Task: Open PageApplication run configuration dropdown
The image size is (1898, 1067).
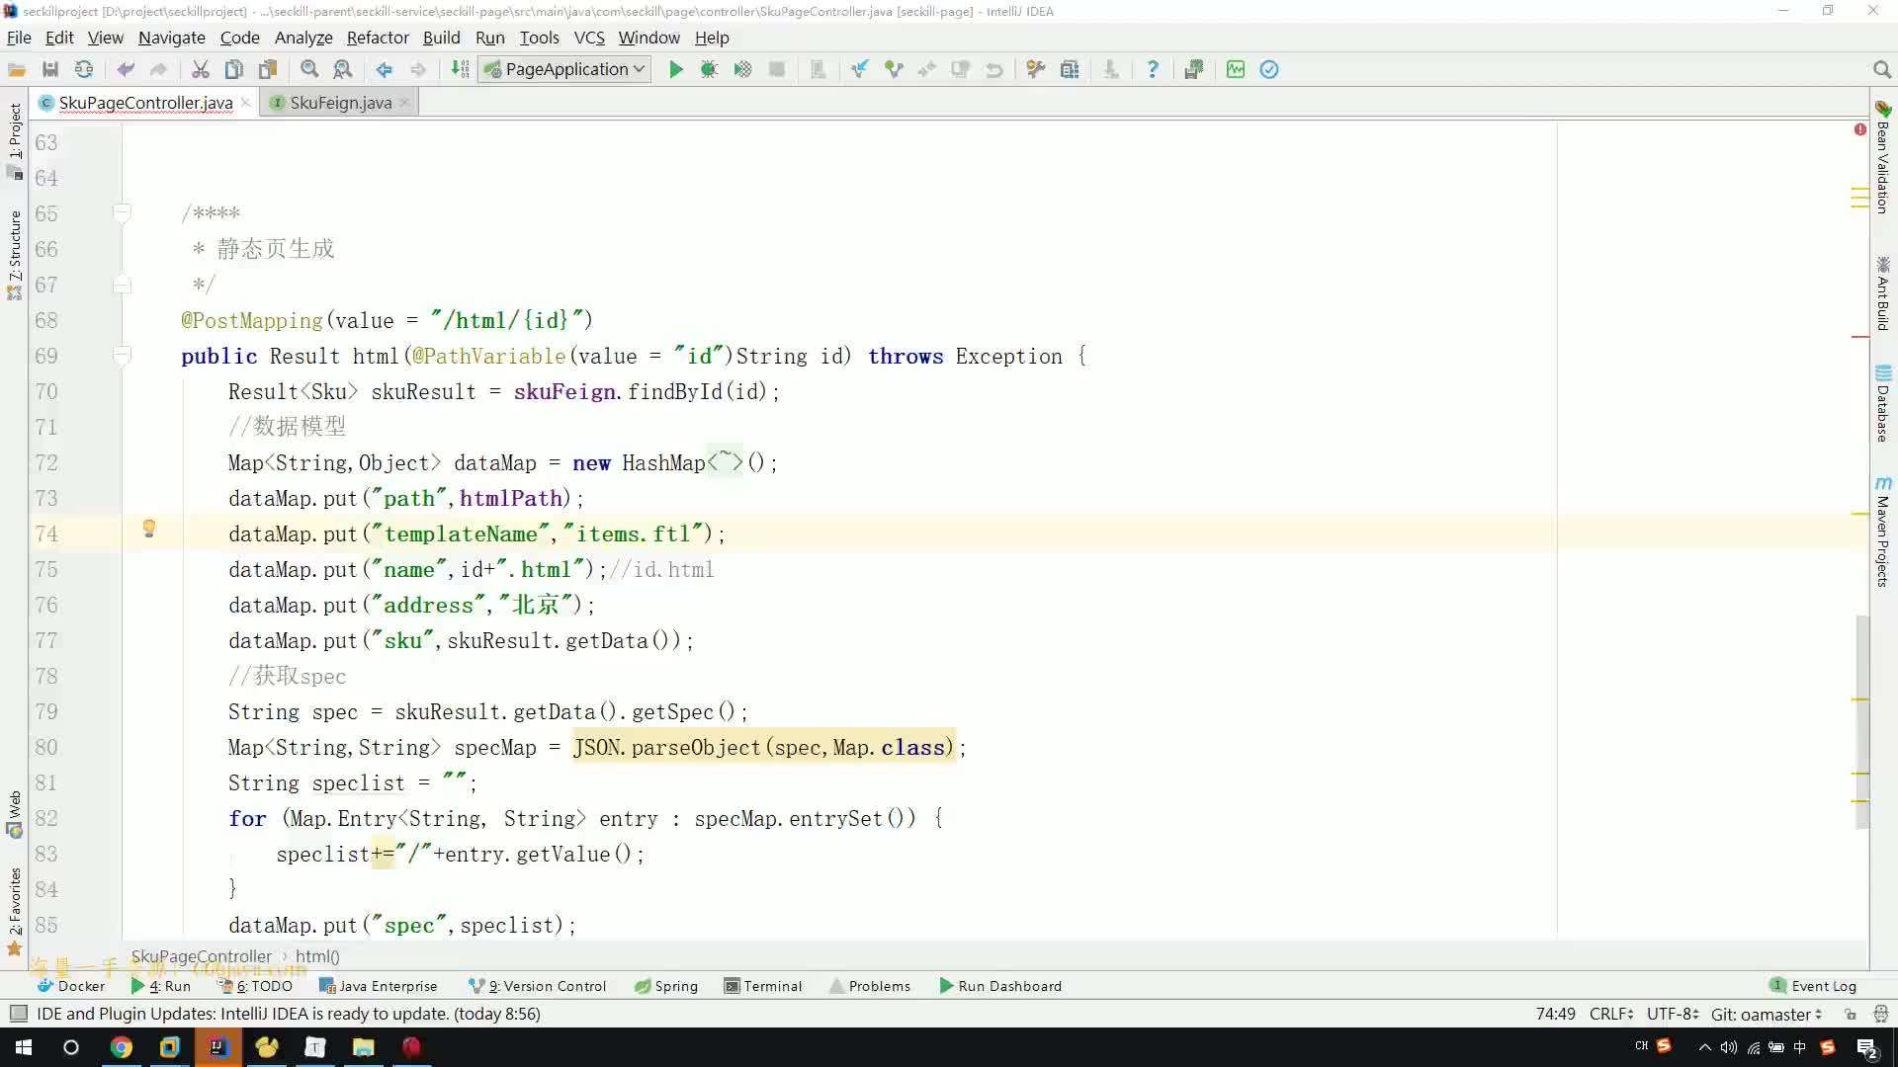Action: [x=564, y=69]
